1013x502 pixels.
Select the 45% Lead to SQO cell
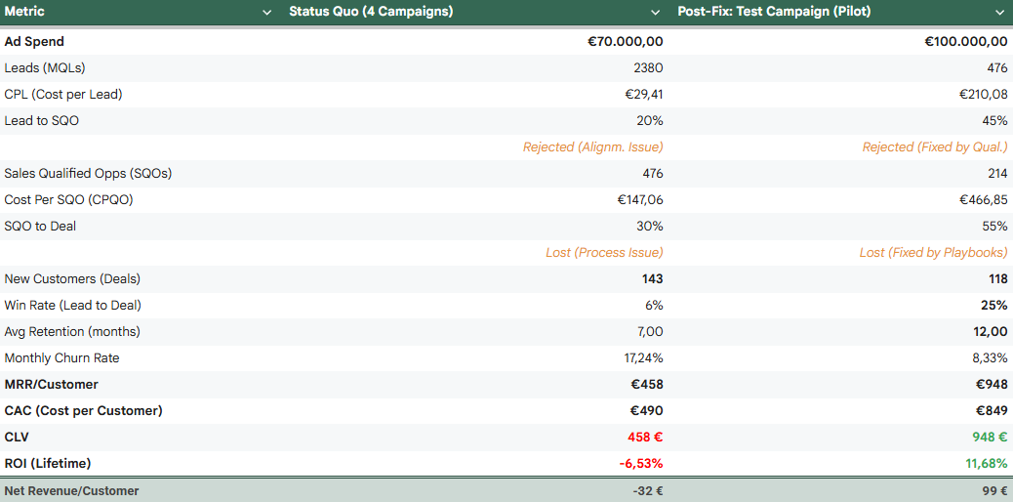coord(994,121)
